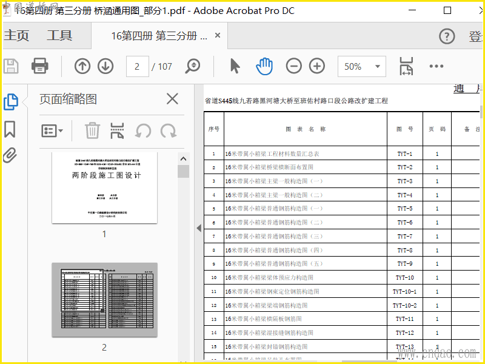
Task: Open the help question mark
Action: pyautogui.click(x=447, y=36)
